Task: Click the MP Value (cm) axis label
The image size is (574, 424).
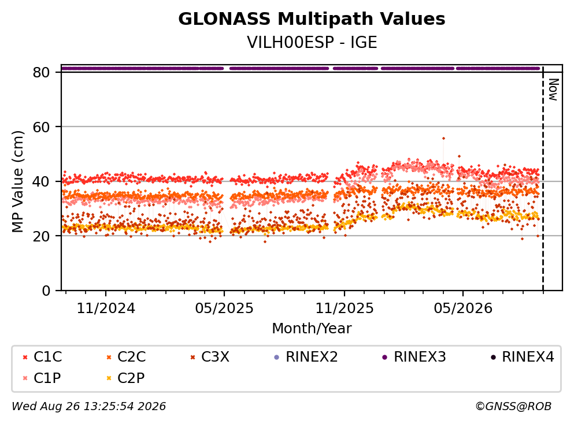Action: click(17, 181)
